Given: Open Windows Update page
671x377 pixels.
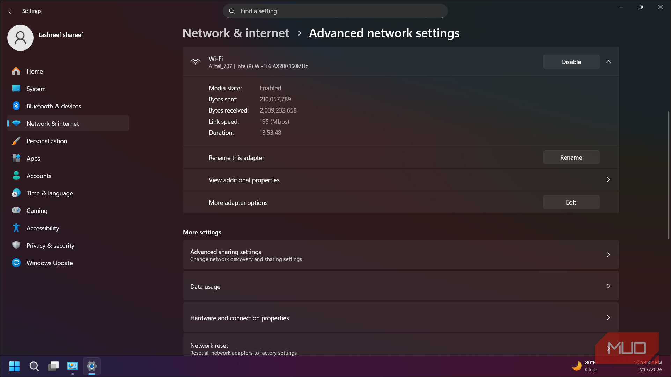Looking at the screenshot, I should click(68, 263).
